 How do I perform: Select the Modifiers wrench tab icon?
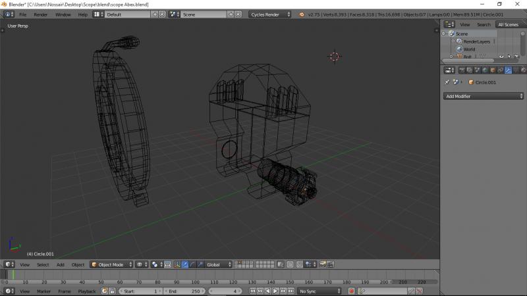click(508, 70)
